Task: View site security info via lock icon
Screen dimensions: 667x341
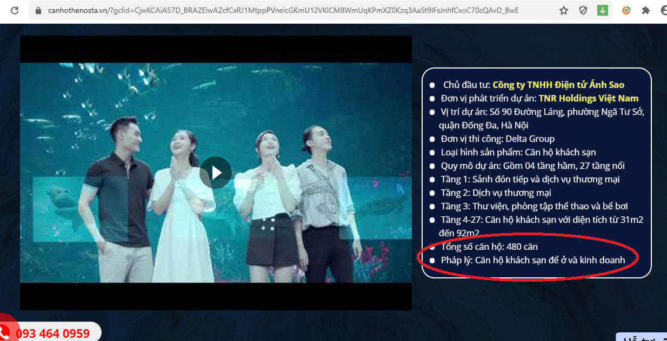Action: (38, 10)
